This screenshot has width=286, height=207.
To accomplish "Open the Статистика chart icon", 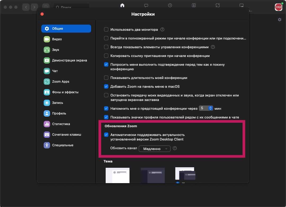I will (47, 124).
